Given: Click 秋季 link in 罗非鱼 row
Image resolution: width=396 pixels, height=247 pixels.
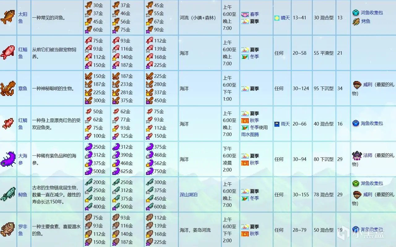Looking at the screenshot, I should point(254,234).
